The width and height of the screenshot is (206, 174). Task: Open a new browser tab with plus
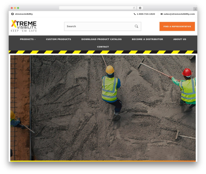coord(195,9)
